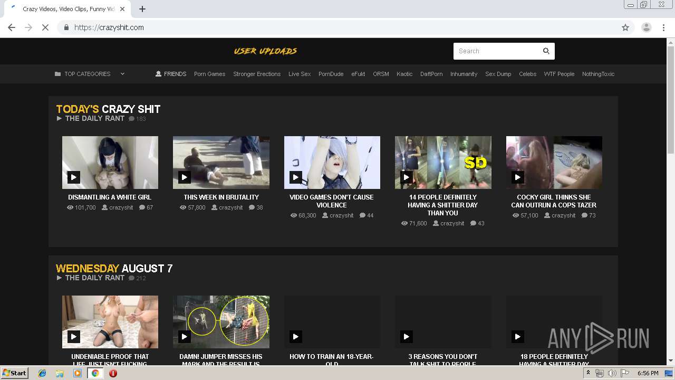Bookmark this page with the star

tap(625, 27)
